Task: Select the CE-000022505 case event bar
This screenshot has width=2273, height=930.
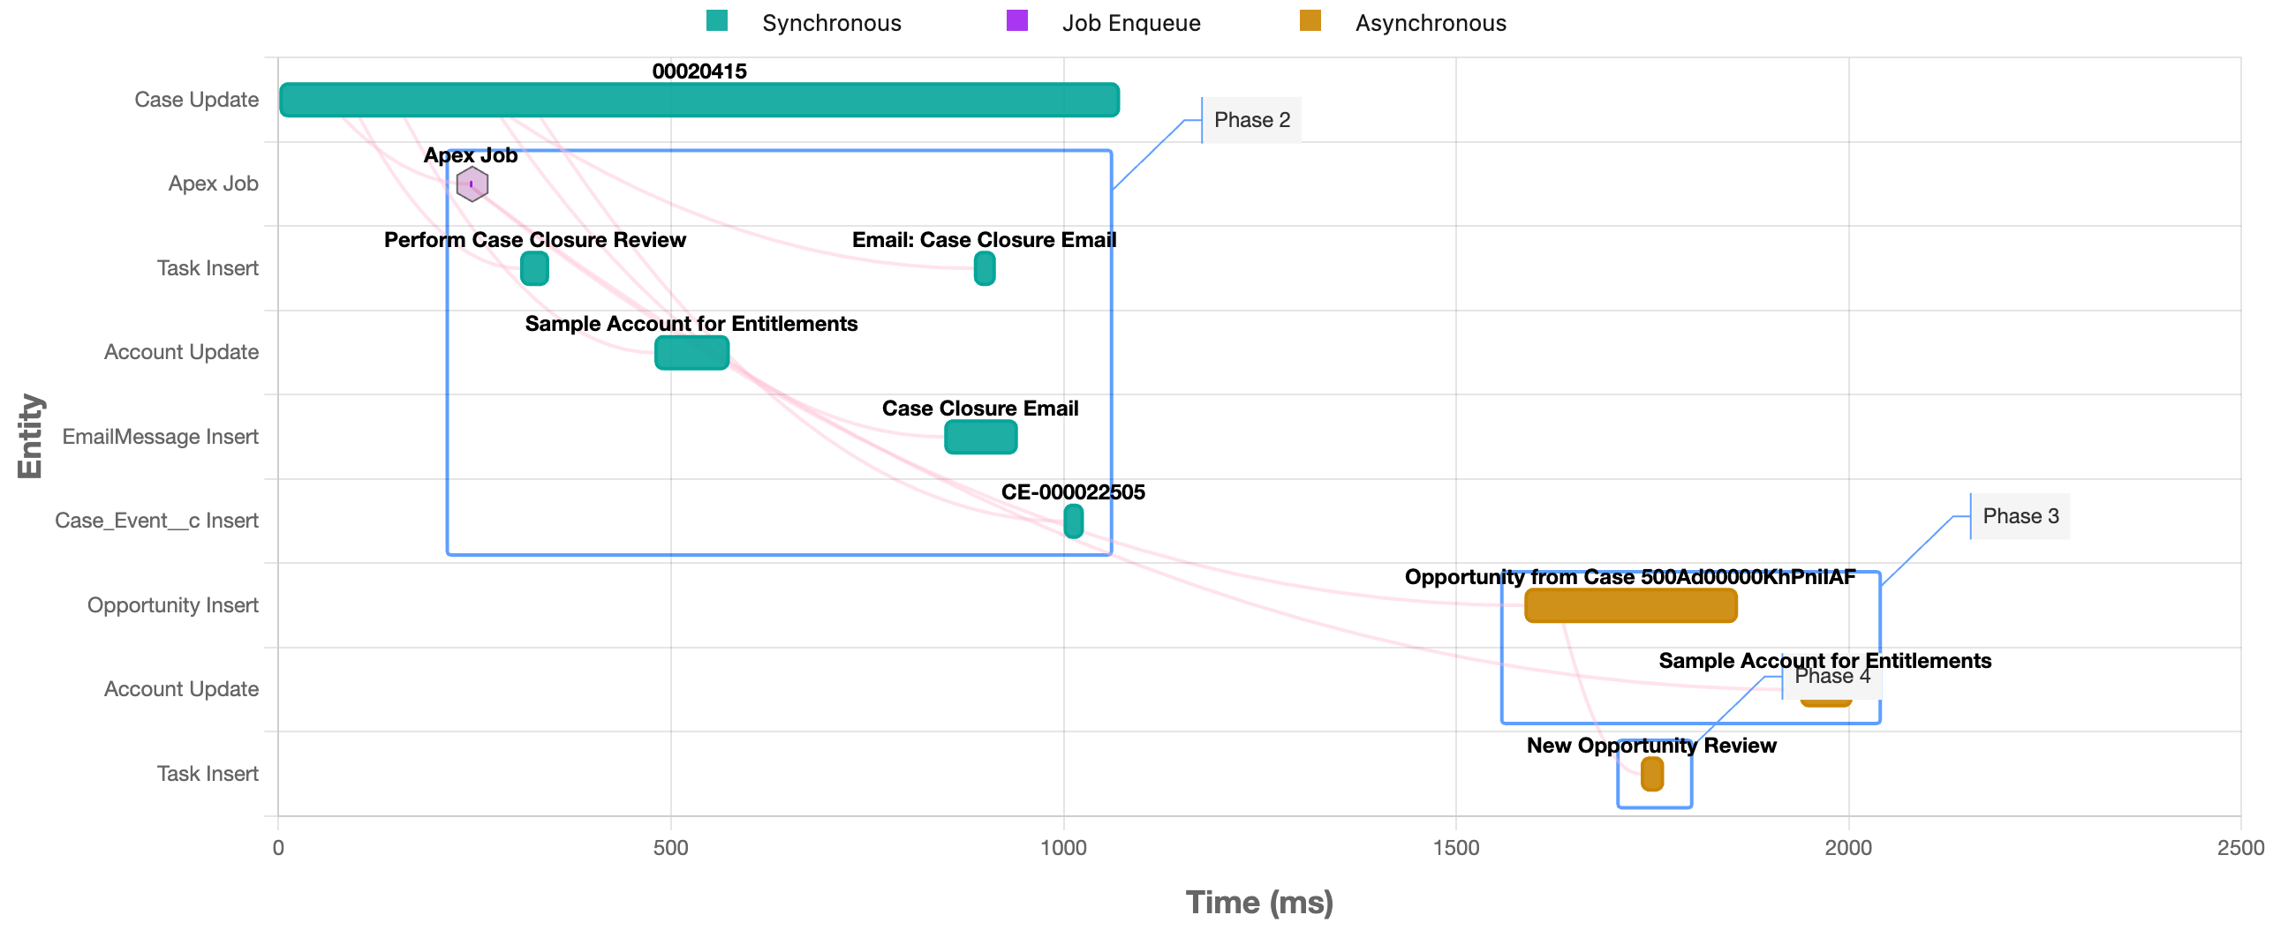Action: click(1073, 521)
